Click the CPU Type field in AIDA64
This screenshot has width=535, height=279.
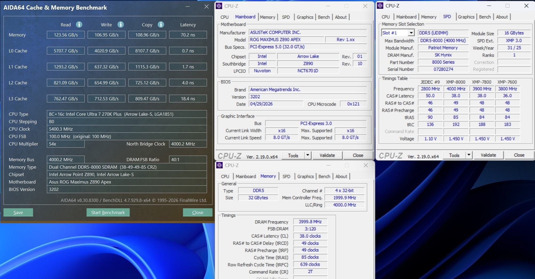(127, 114)
